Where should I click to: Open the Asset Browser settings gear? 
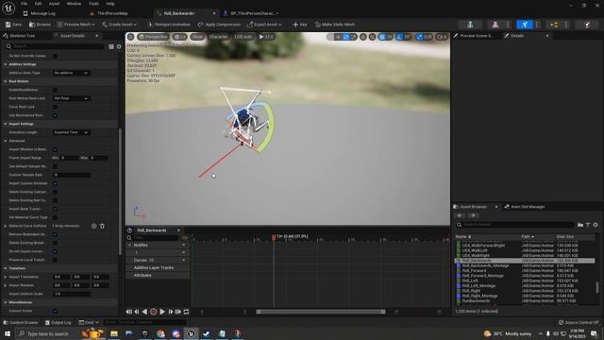click(596, 225)
